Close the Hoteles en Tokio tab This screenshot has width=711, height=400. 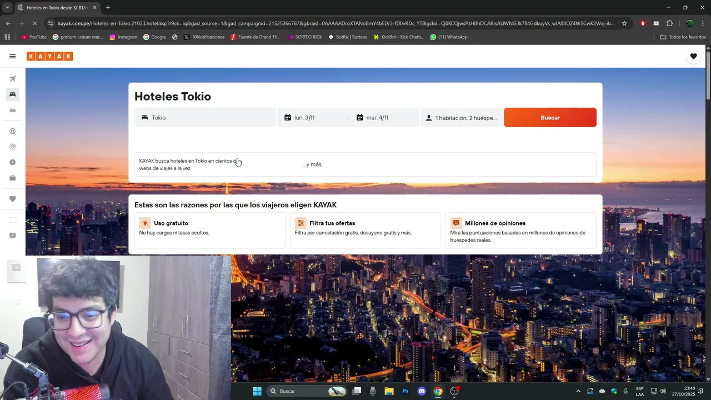pos(94,7)
